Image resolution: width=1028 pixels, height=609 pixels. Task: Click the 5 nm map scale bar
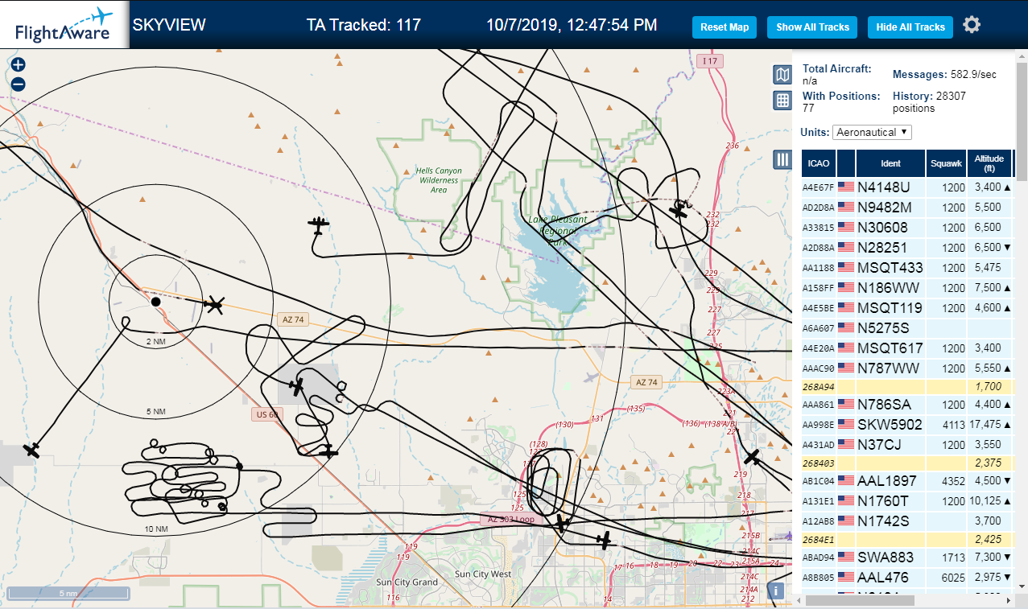pos(68,593)
